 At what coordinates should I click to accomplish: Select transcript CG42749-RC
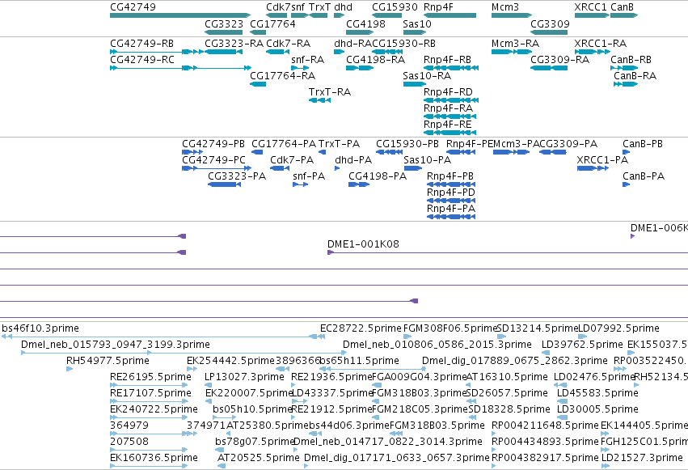coord(181,68)
